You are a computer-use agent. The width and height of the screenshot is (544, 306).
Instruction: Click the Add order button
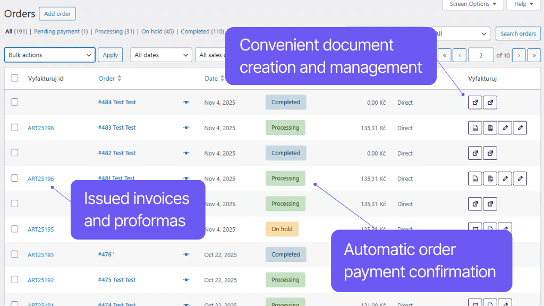[57, 14]
